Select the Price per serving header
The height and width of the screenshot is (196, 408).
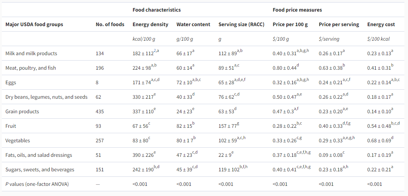tap(339, 24)
